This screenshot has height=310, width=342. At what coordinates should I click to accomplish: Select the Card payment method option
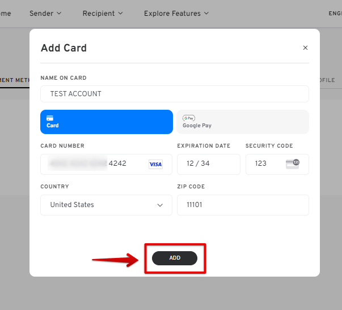(x=107, y=122)
